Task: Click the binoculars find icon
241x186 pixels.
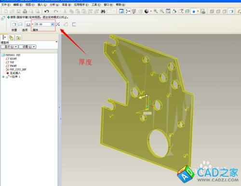Action: pyautogui.click(x=103, y=11)
